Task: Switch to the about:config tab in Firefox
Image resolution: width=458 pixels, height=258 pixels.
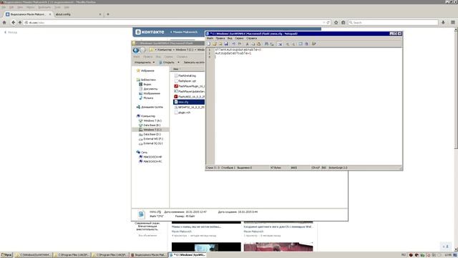Action: pos(77,14)
